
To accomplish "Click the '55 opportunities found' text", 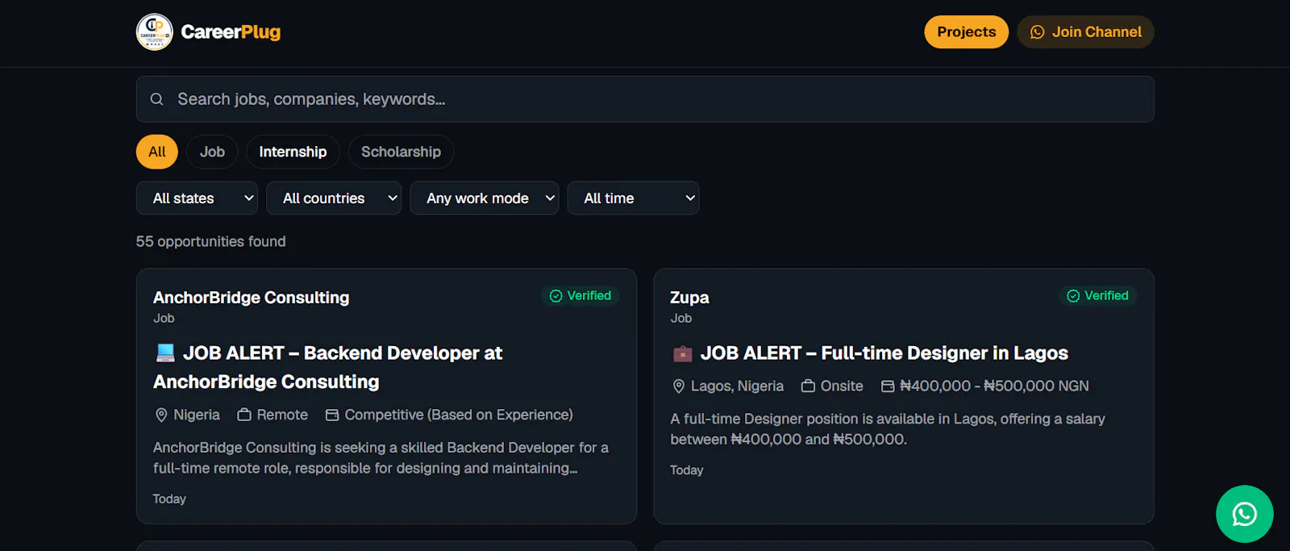I will (210, 241).
